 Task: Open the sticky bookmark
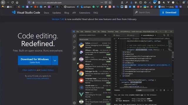pos(170,7)
